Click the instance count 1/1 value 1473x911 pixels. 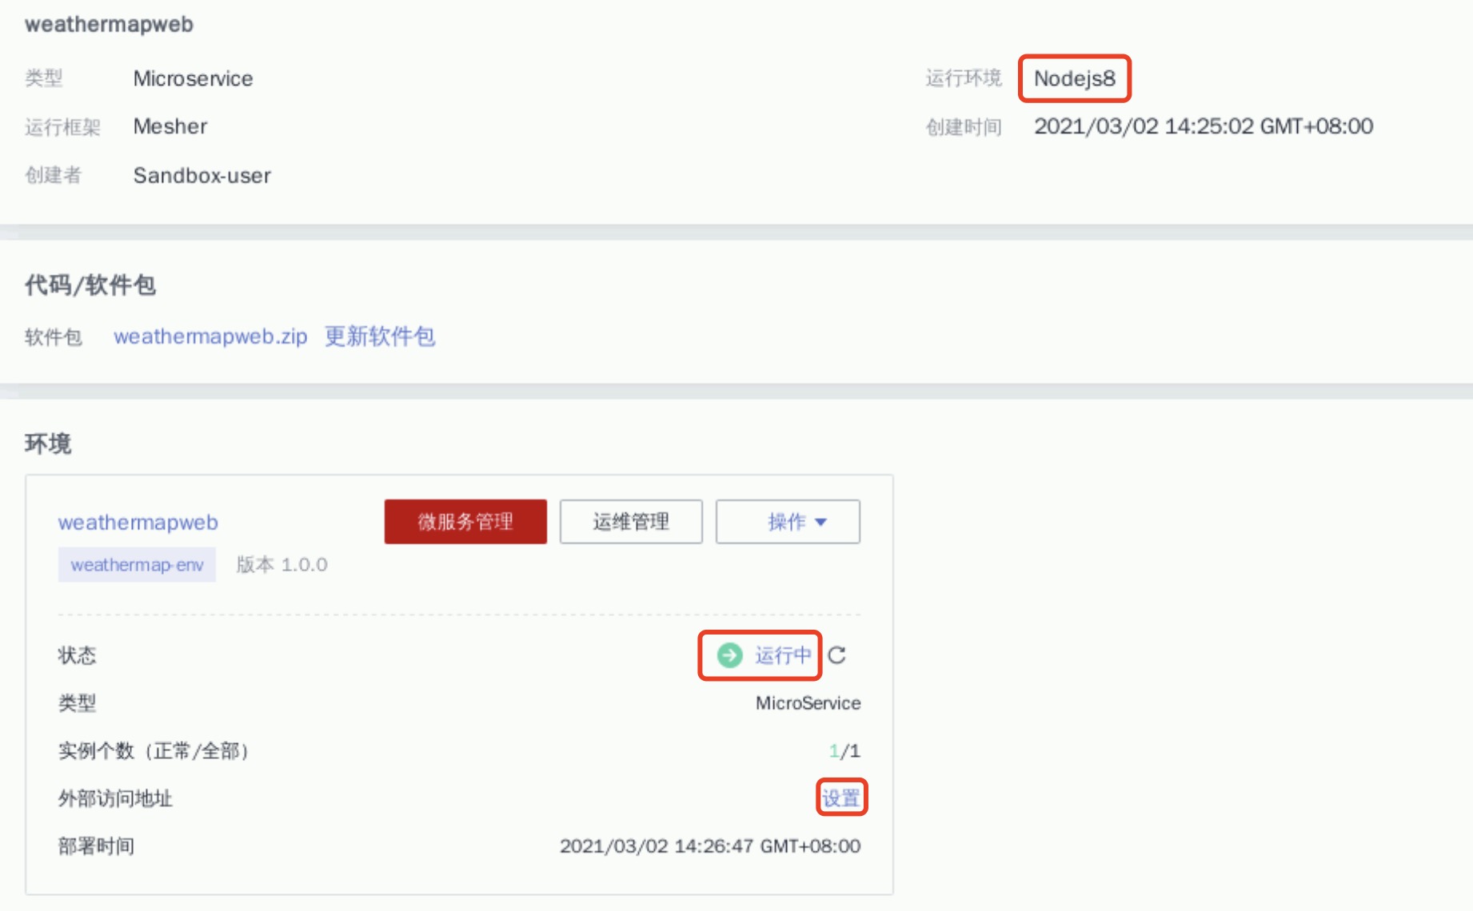coord(844,750)
